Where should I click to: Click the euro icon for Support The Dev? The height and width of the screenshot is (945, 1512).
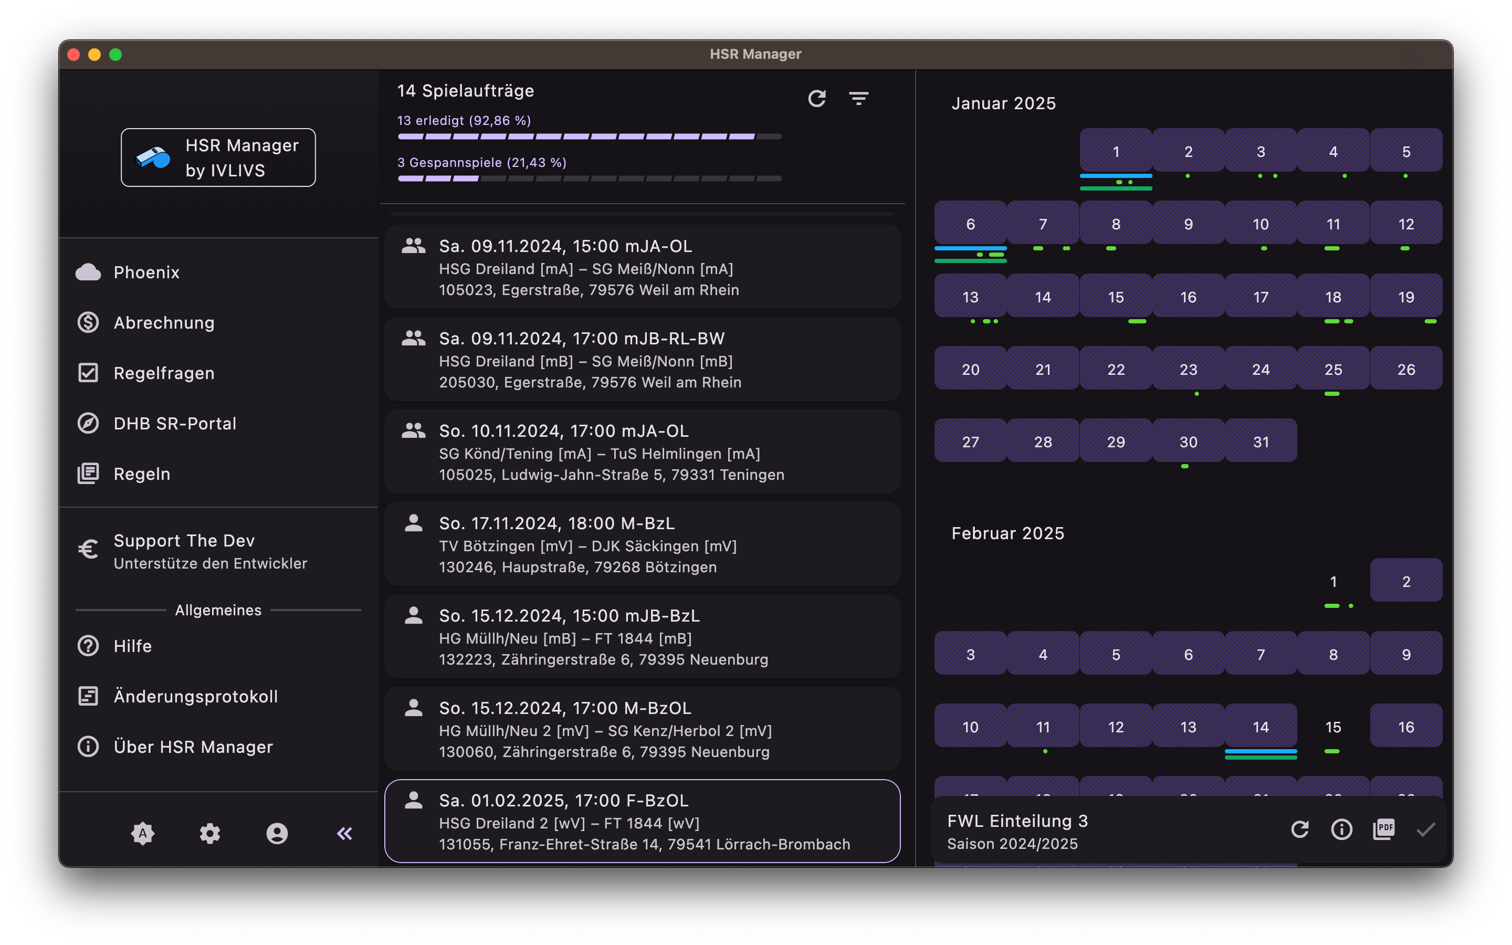pos(88,549)
